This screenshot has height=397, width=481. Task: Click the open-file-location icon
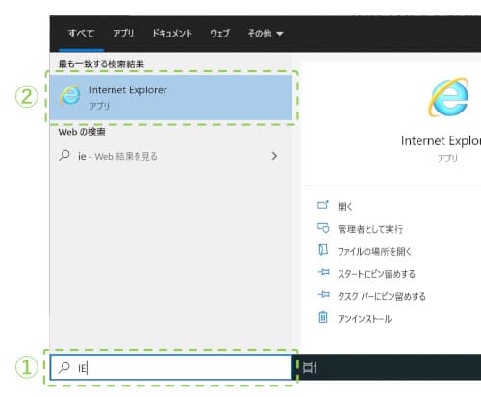323,250
